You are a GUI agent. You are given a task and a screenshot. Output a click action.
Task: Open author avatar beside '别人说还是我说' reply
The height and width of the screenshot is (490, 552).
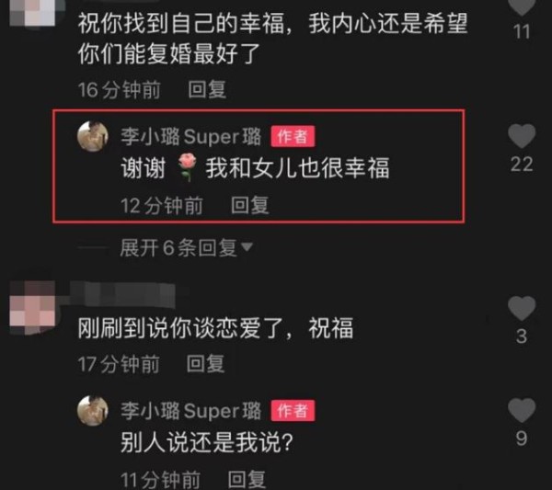pyautogui.click(x=93, y=411)
